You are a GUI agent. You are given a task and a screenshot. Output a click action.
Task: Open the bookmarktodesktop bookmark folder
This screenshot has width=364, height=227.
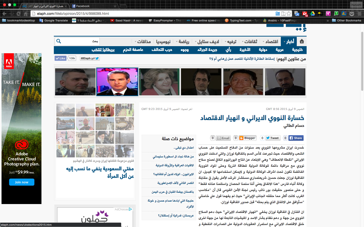click(18, 20)
